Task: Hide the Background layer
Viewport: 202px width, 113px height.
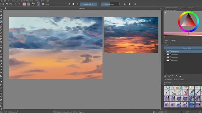Action: coord(165,60)
